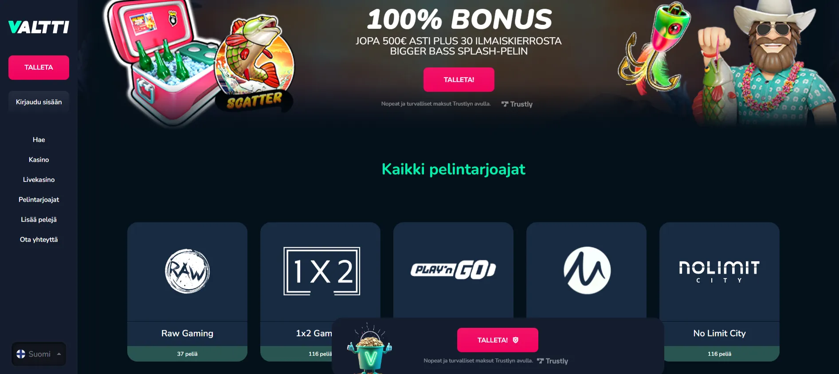Viewport: 839px width, 374px height.
Task: Open the Nolimit City logo tile
Action: [x=719, y=272]
